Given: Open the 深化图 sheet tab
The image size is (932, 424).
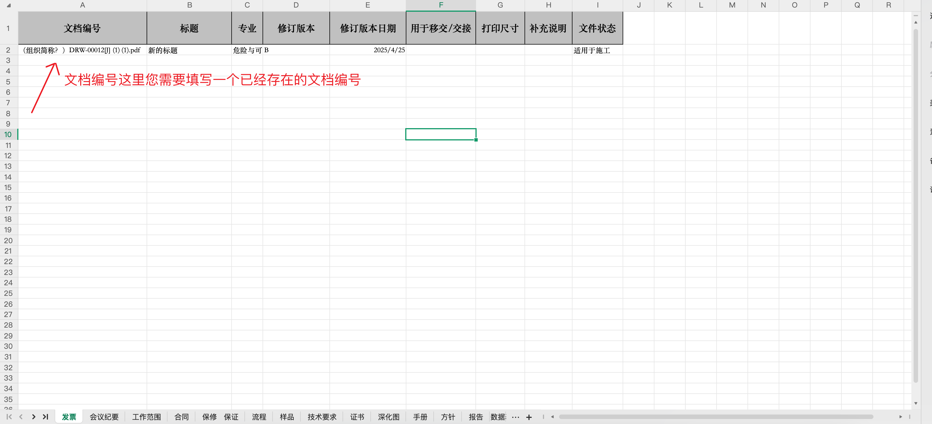Looking at the screenshot, I should pos(388,417).
